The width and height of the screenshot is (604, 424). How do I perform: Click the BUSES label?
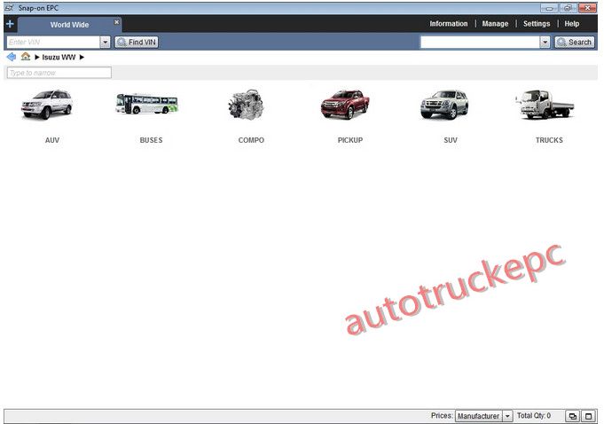pos(151,140)
